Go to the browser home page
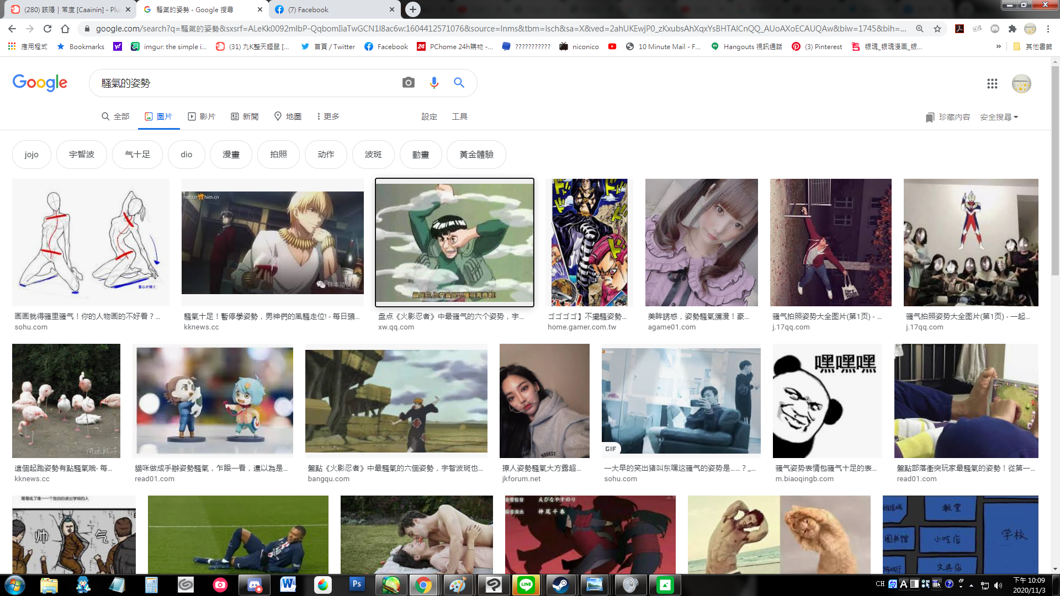 click(65, 29)
